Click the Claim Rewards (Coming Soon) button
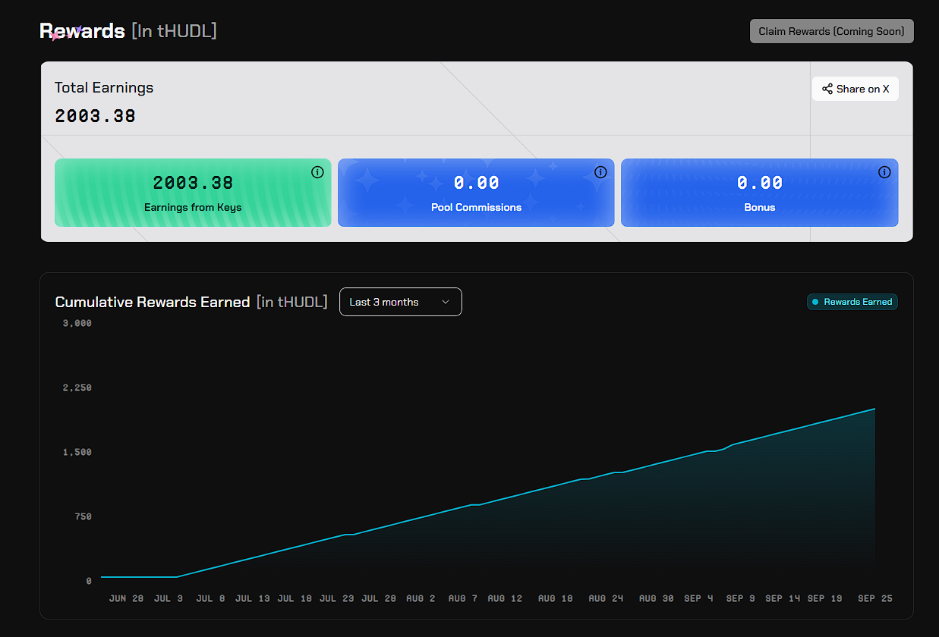The image size is (939, 637). point(832,31)
